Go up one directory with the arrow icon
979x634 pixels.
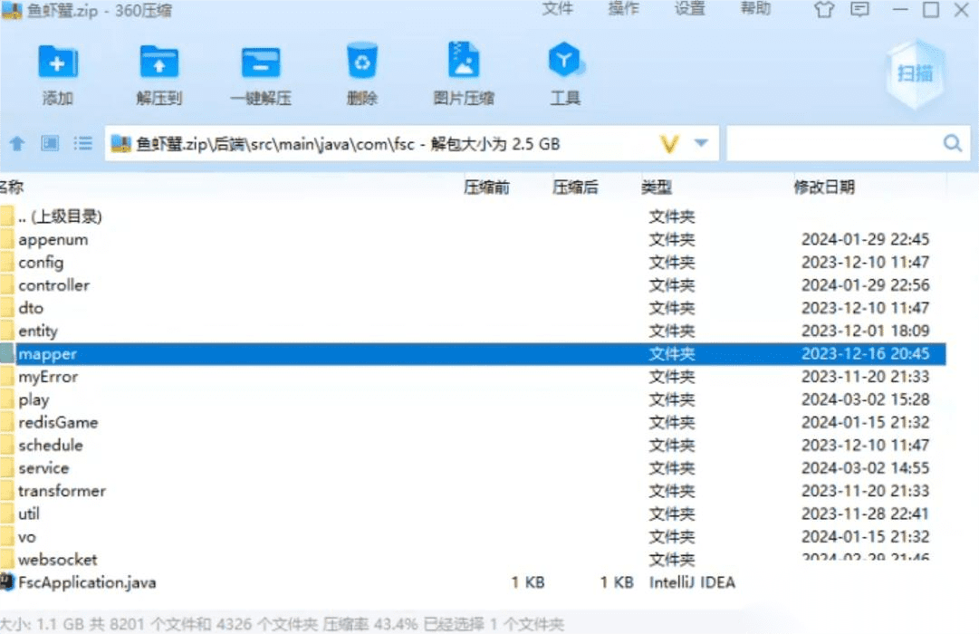(x=17, y=144)
